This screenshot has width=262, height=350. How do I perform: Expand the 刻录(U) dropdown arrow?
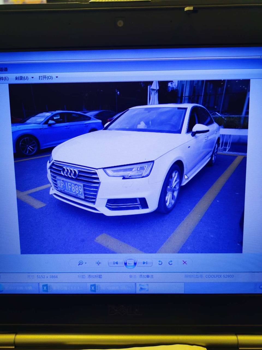pos(32,78)
